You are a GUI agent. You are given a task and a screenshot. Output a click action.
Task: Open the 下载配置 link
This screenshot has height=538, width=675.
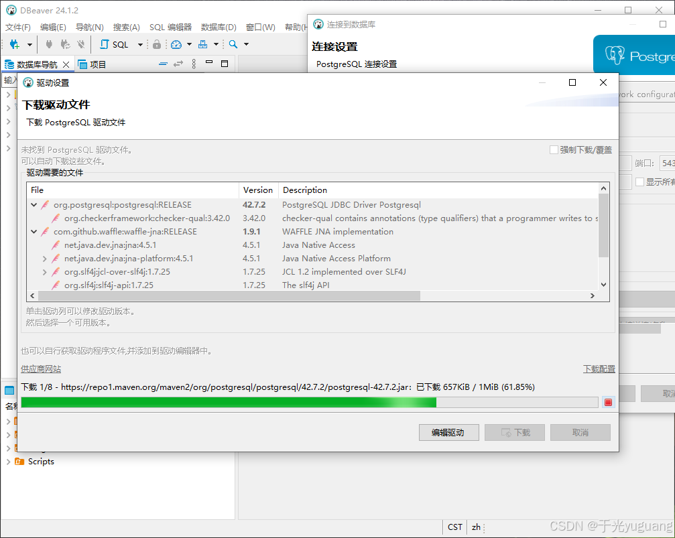click(599, 369)
